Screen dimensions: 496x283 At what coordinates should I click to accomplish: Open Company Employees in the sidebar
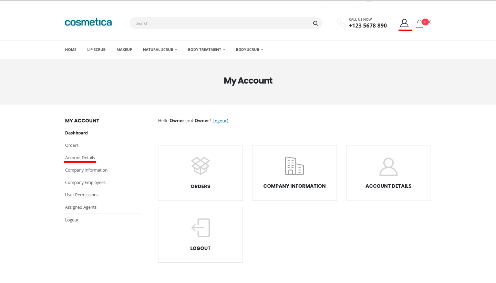[85, 182]
